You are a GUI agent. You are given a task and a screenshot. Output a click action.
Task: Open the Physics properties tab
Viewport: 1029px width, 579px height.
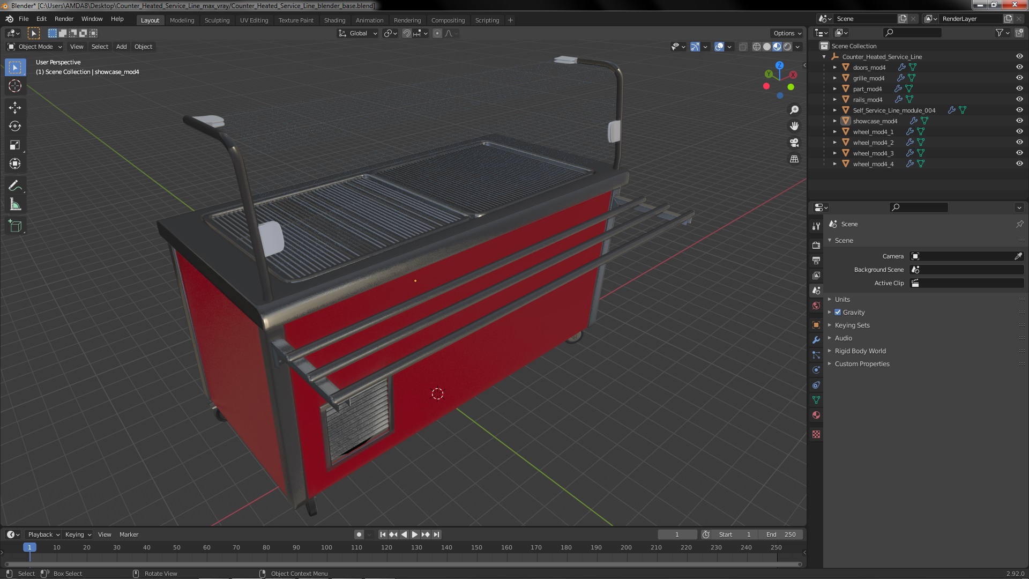tap(816, 370)
